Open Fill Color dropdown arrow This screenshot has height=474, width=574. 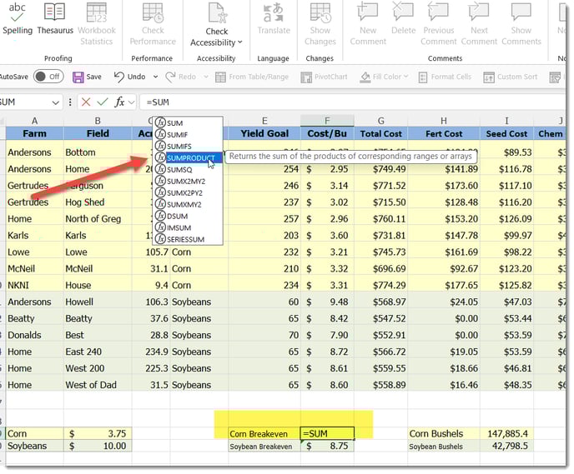pos(405,77)
